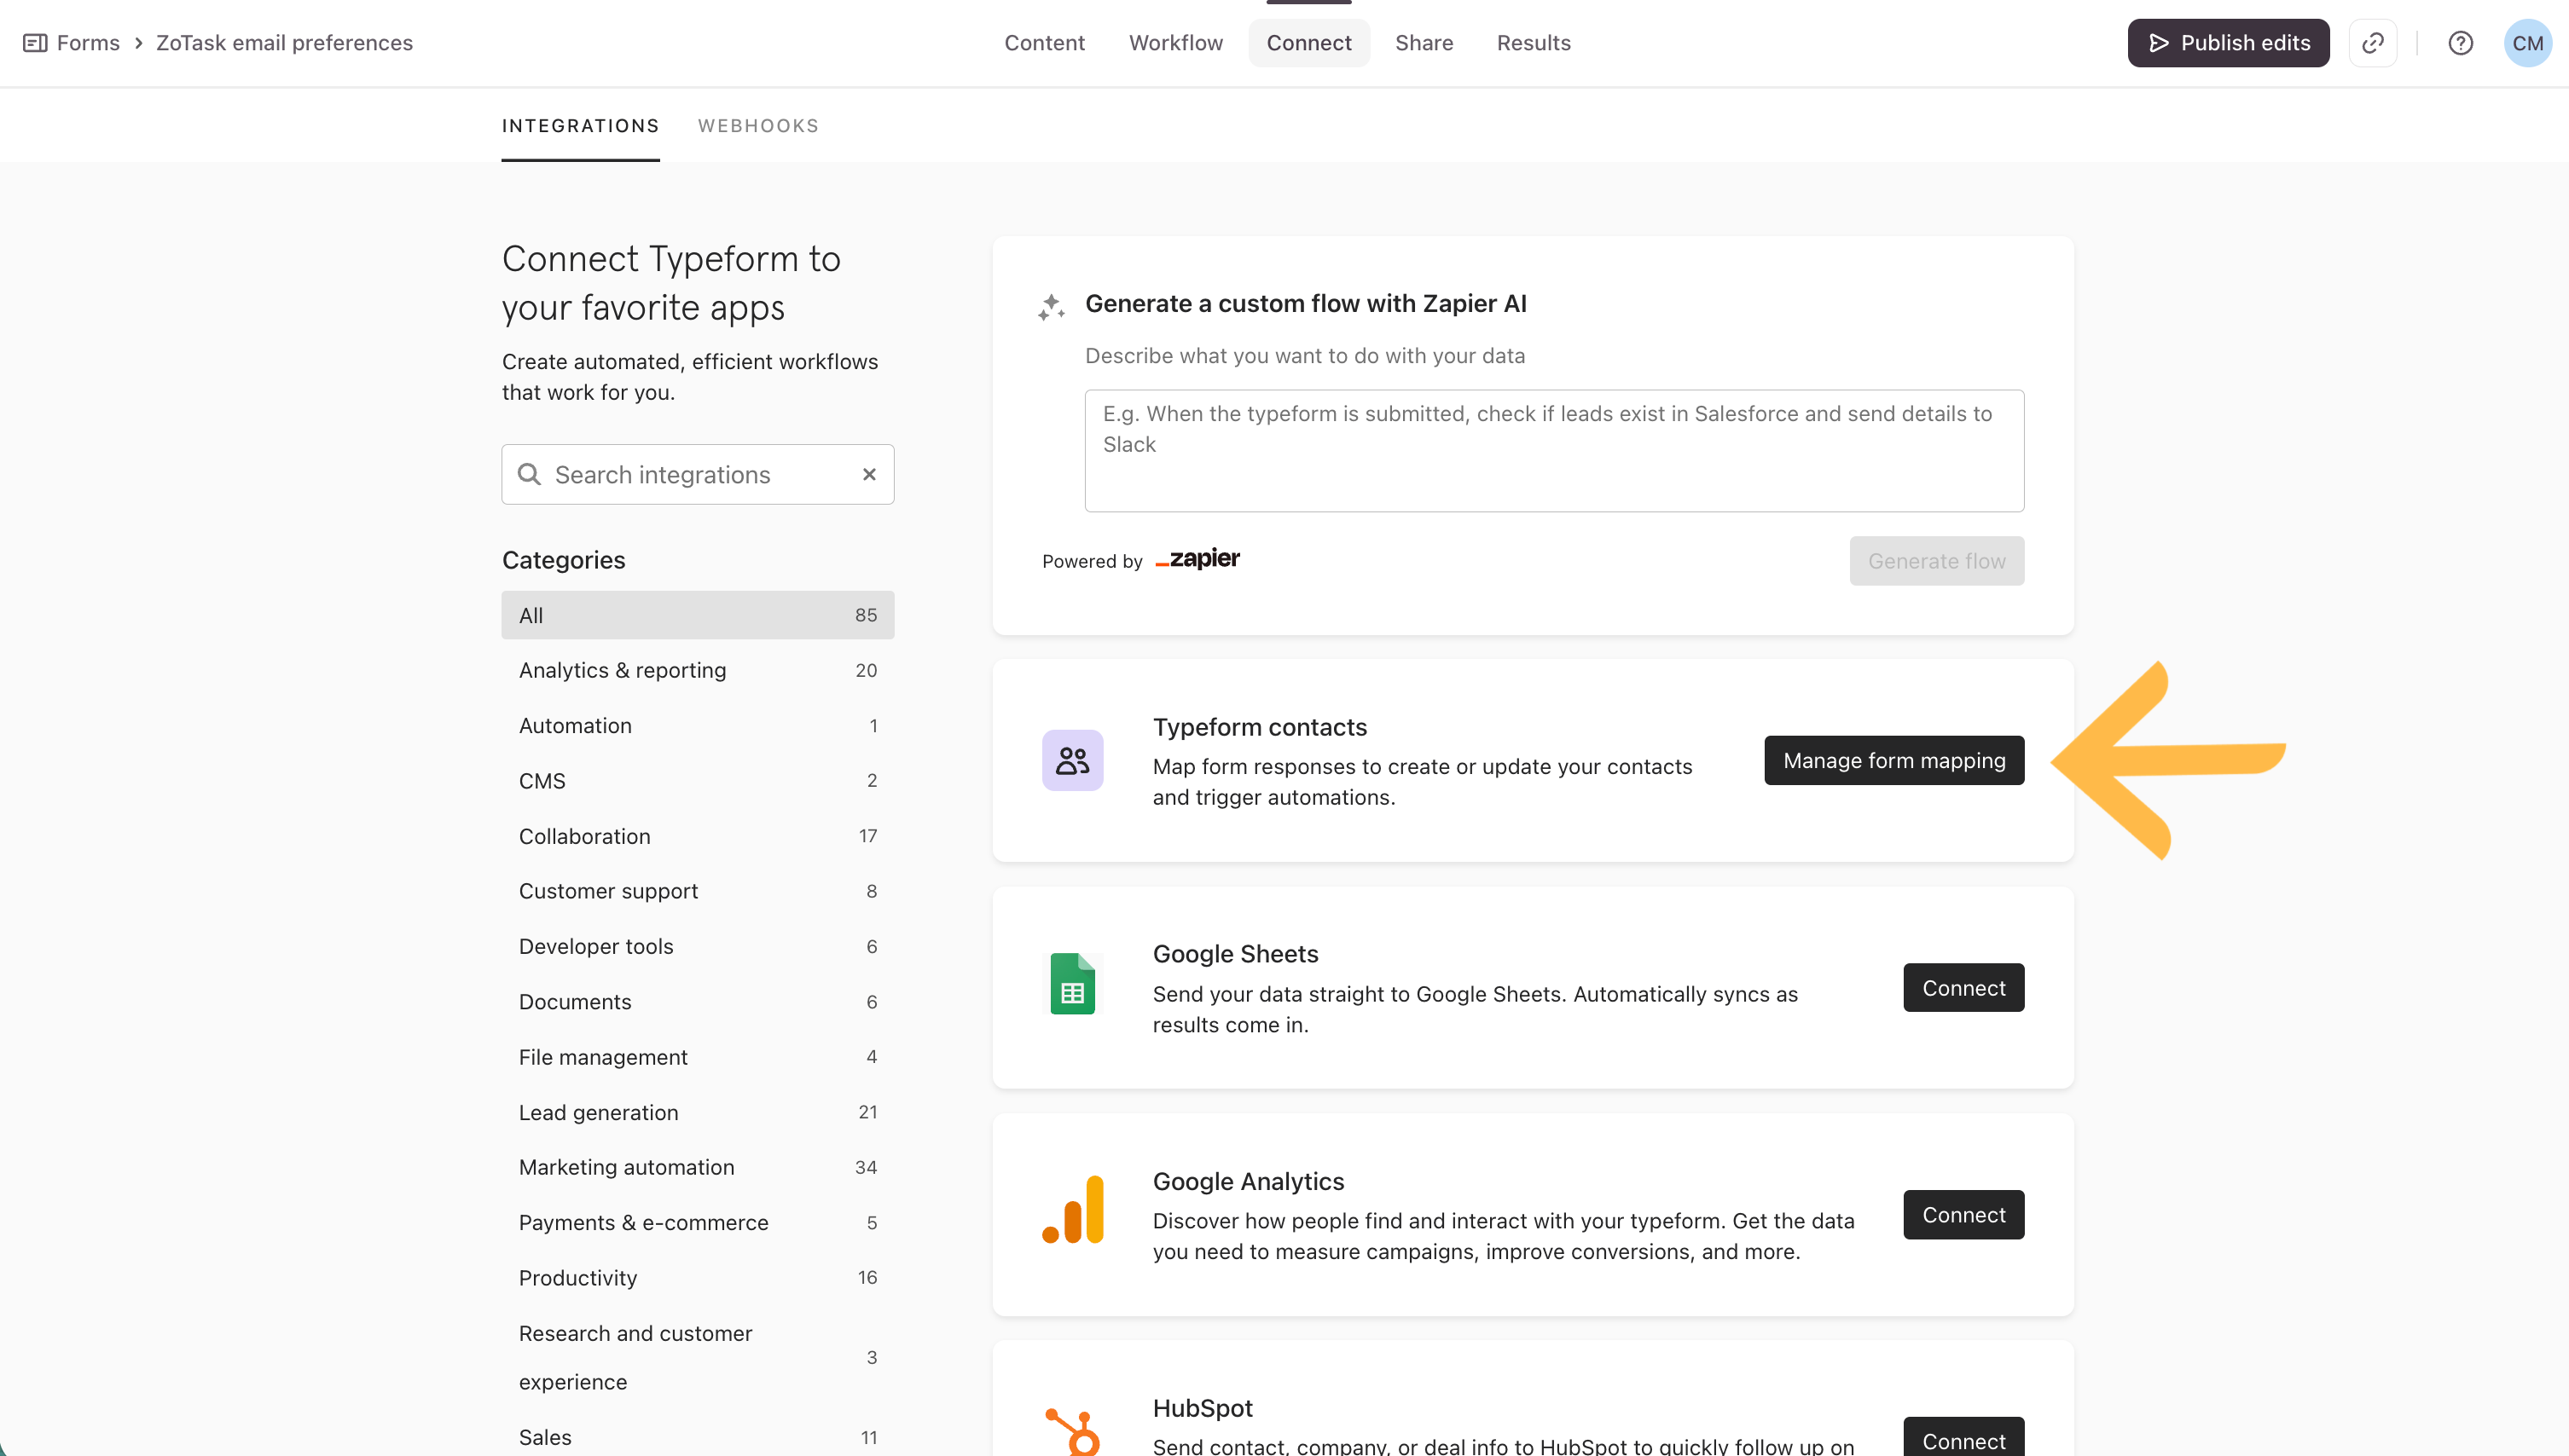Click the Google Sheets icon

point(1072,984)
